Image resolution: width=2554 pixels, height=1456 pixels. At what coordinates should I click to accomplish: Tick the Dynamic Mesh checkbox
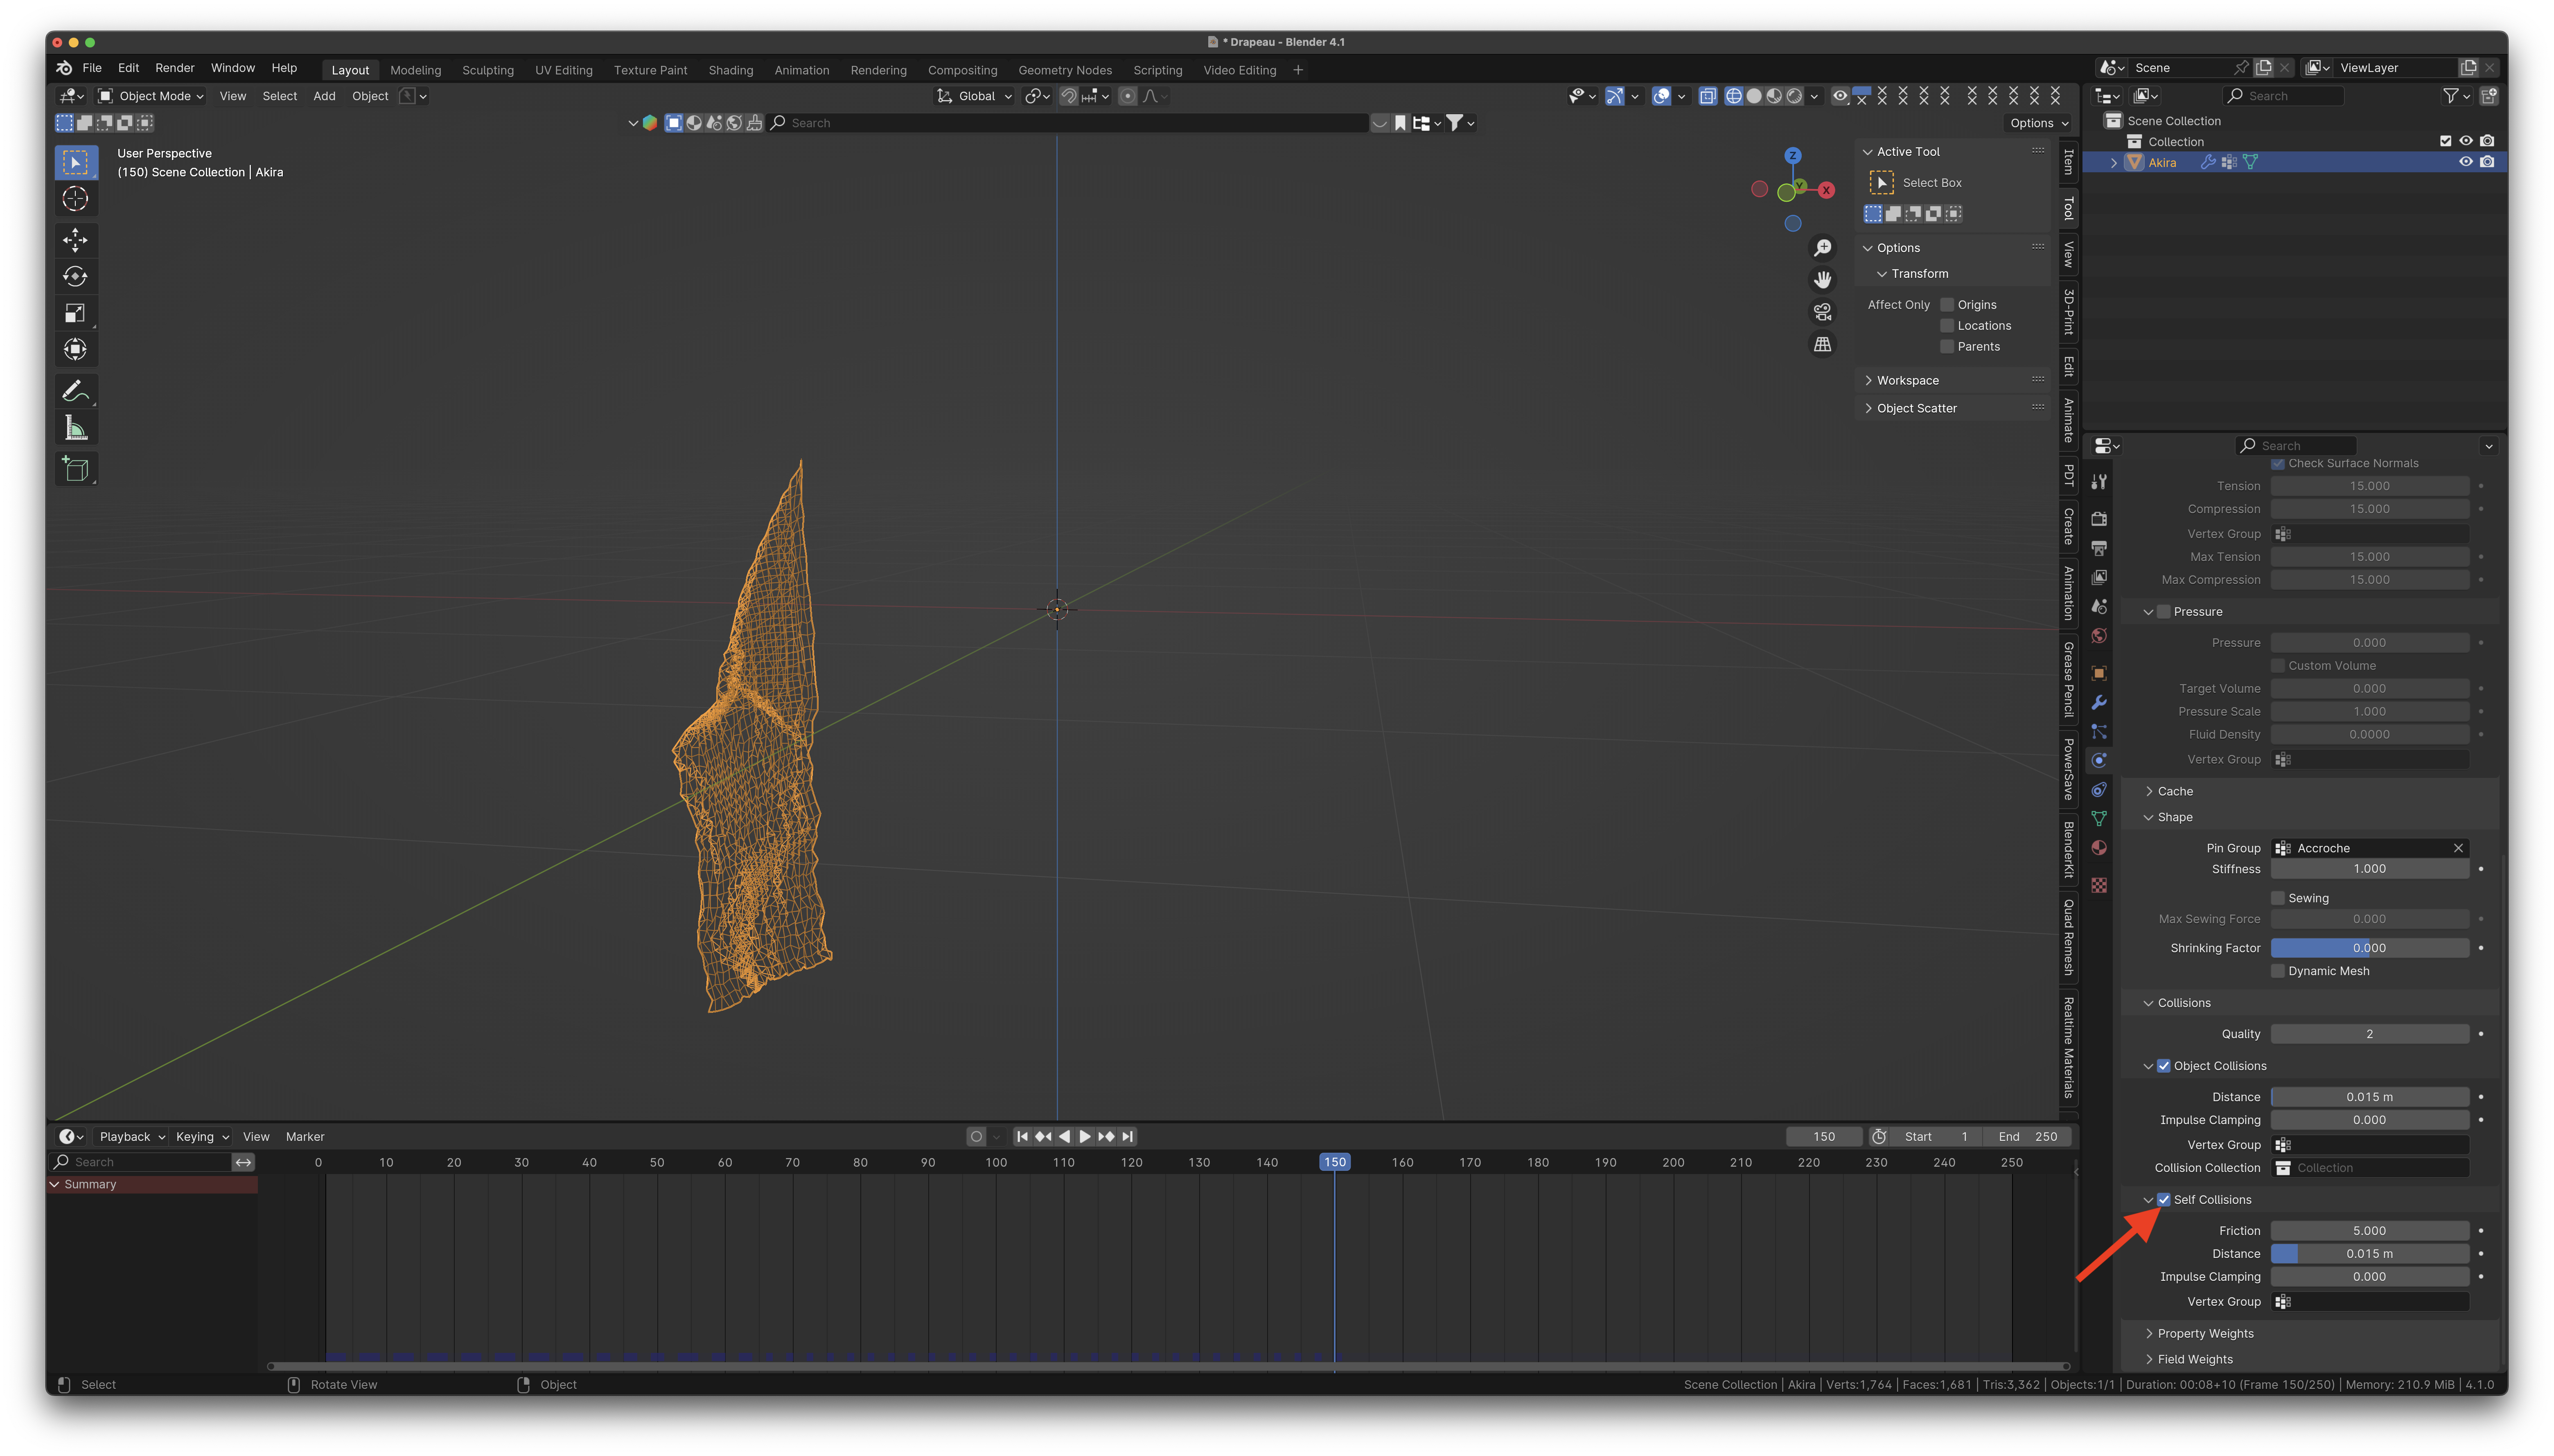pos(2278,971)
